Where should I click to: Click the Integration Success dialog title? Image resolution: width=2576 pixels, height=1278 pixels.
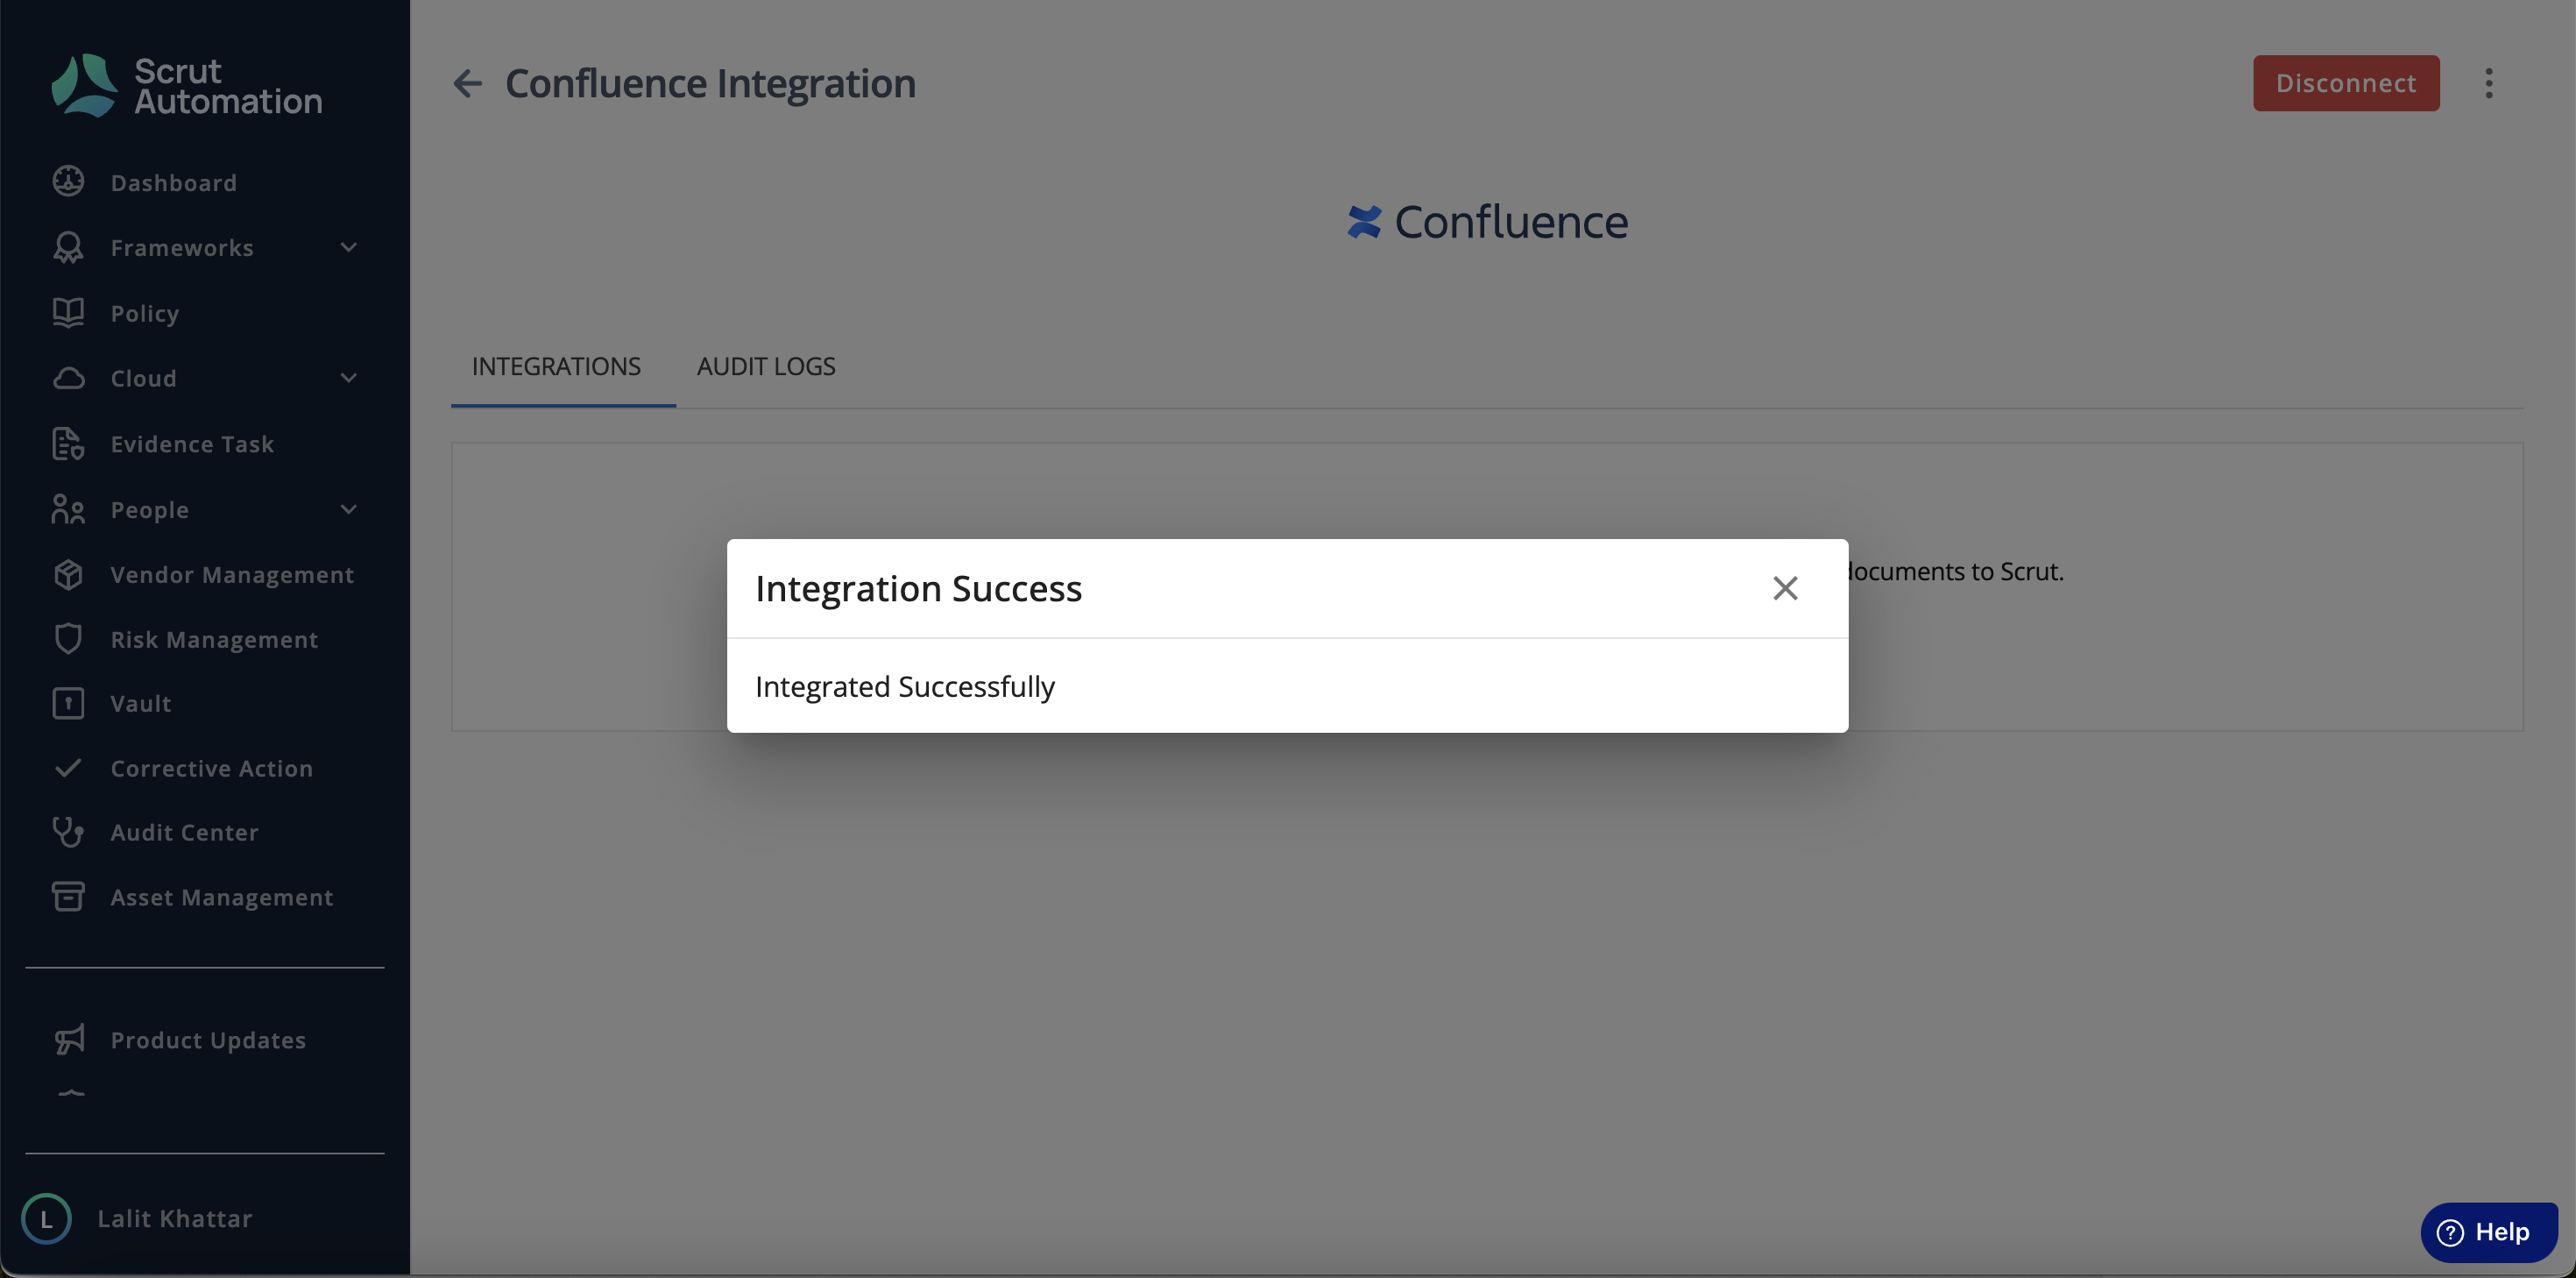[x=918, y=588]
